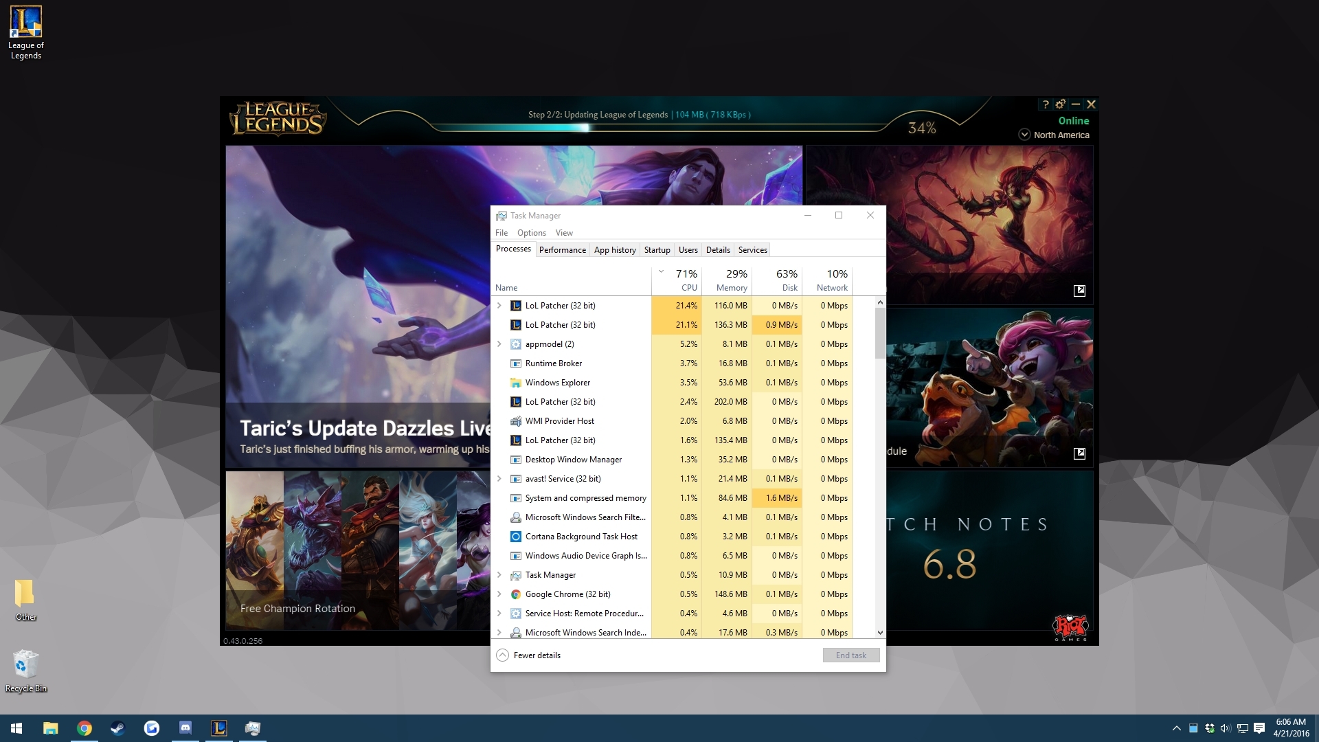Launch Google Chrome from the taskbar
The image size is (1319, 742).
(84, 728)
